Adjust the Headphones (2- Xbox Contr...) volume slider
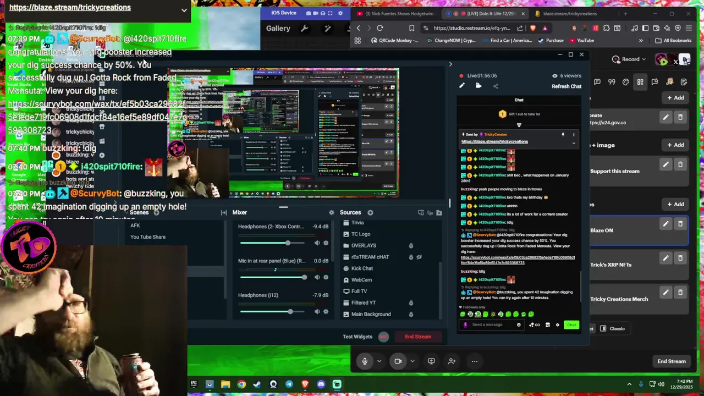Screen dimensions: 704x396 (x=273, y=243)
